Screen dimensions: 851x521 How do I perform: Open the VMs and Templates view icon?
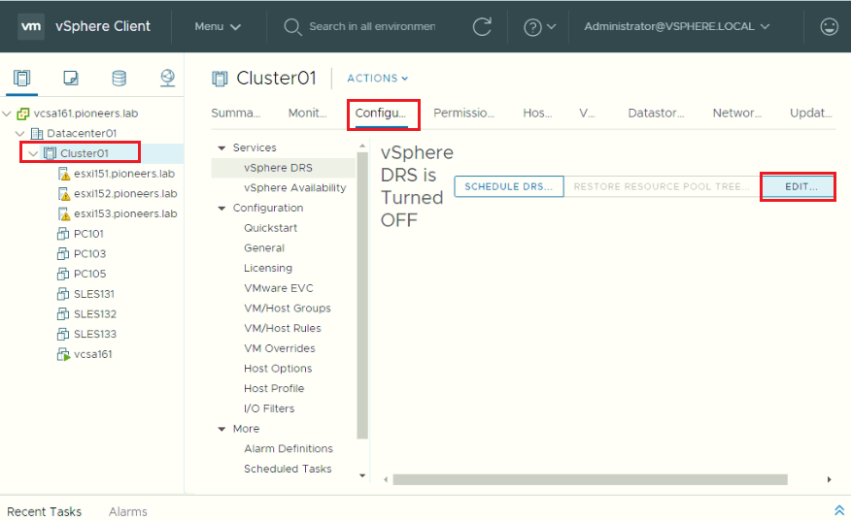[x=71, y=78]
